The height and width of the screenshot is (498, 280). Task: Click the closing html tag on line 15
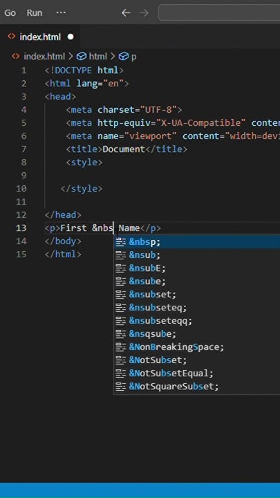(63, 255)
